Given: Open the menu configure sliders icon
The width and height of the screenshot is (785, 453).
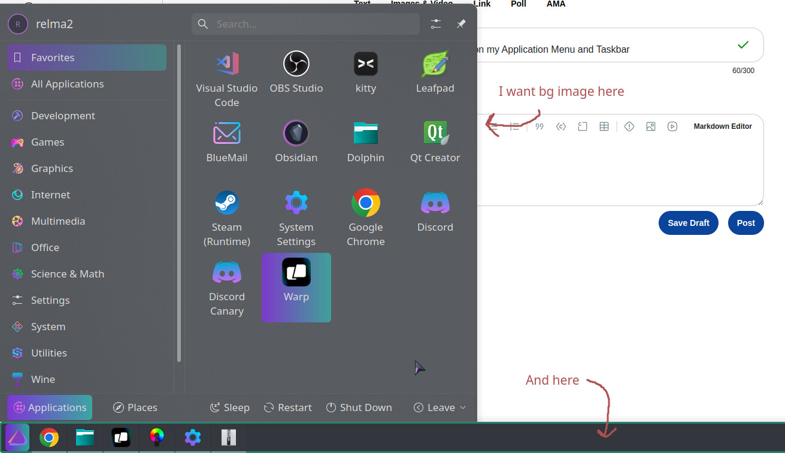Looking at the screenshot, I should 436,24.
